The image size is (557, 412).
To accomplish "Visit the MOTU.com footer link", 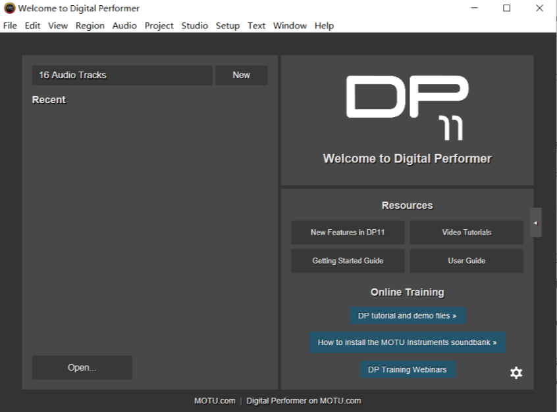I will [215, 401].
